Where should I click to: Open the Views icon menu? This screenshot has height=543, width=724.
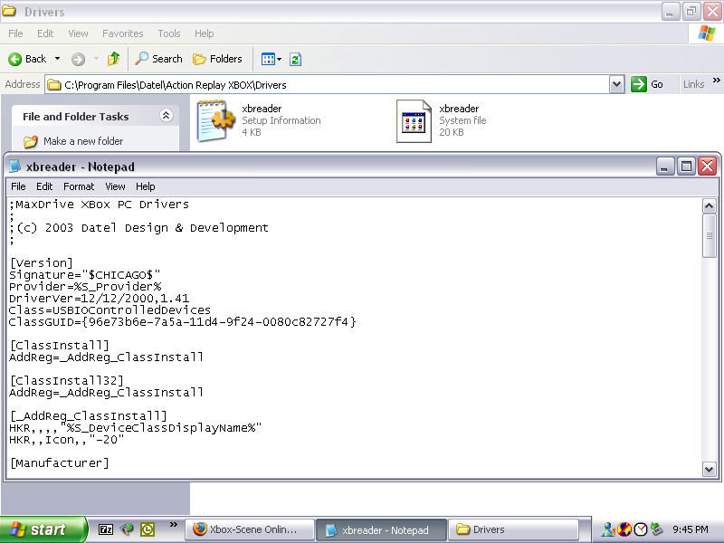tap(271, 59)
